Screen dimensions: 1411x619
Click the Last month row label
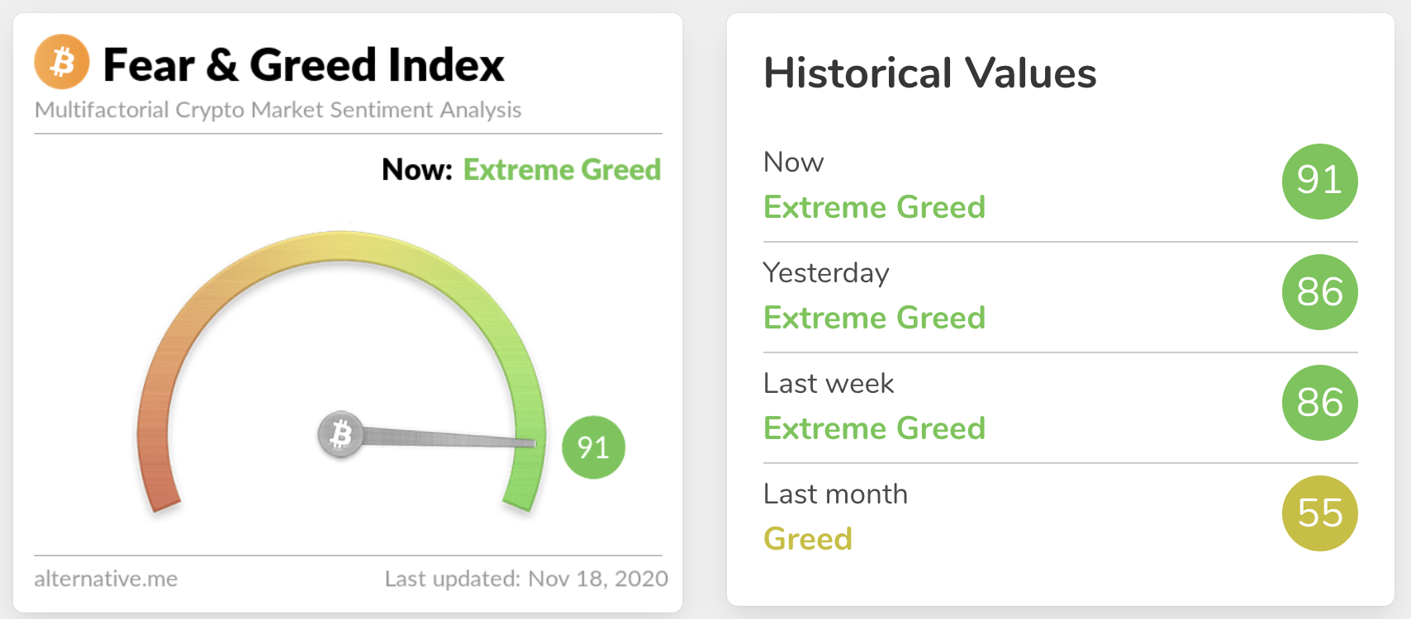[x=835, y=494]
